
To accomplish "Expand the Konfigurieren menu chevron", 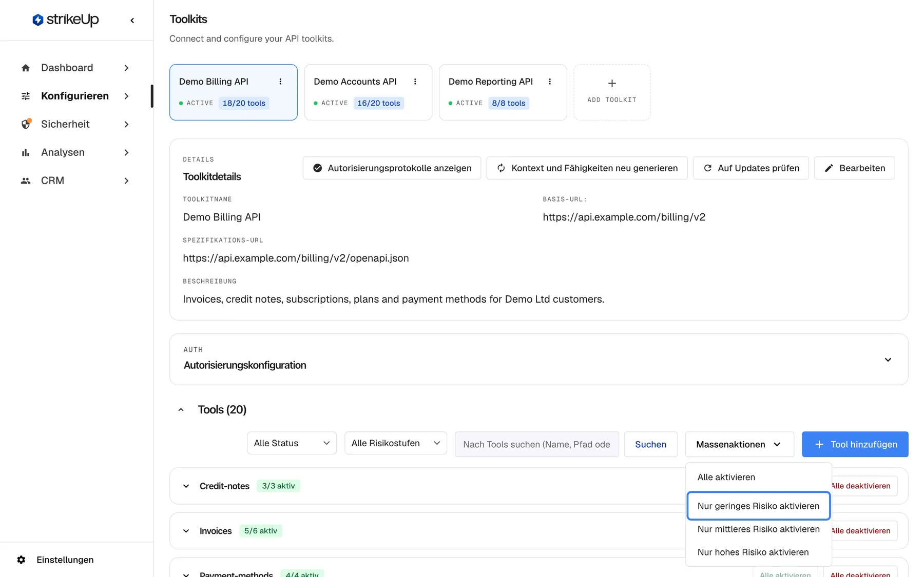I will pyautogui.click(x=126, y=96).
